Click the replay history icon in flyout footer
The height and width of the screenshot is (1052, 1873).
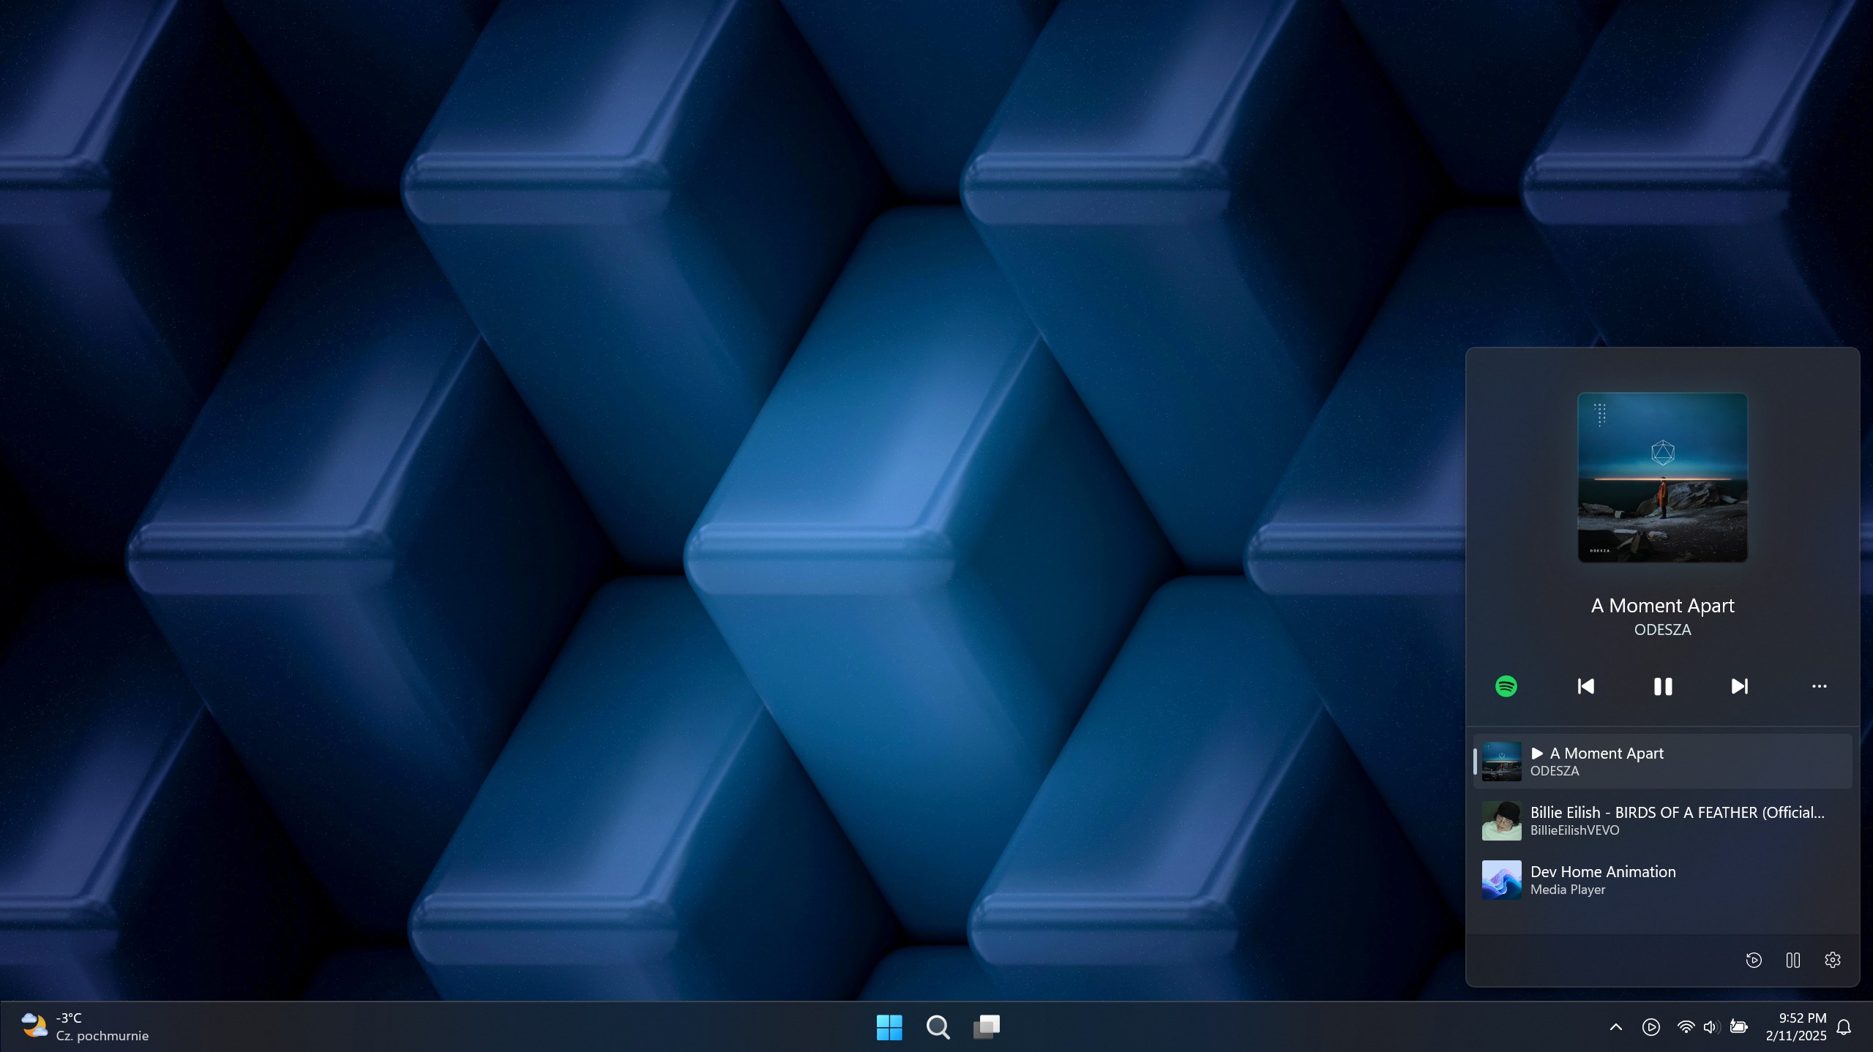(1753, 960)
